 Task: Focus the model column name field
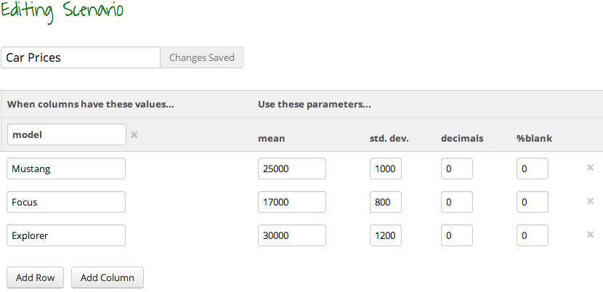pyautogui.click(x=67, y=134)
